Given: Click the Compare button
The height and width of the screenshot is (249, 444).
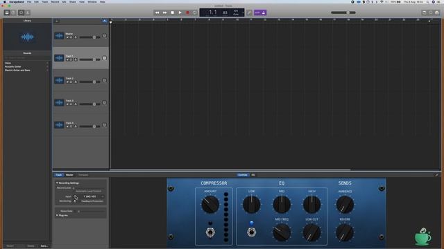Looking at the screenshot, I should [83, 175].
